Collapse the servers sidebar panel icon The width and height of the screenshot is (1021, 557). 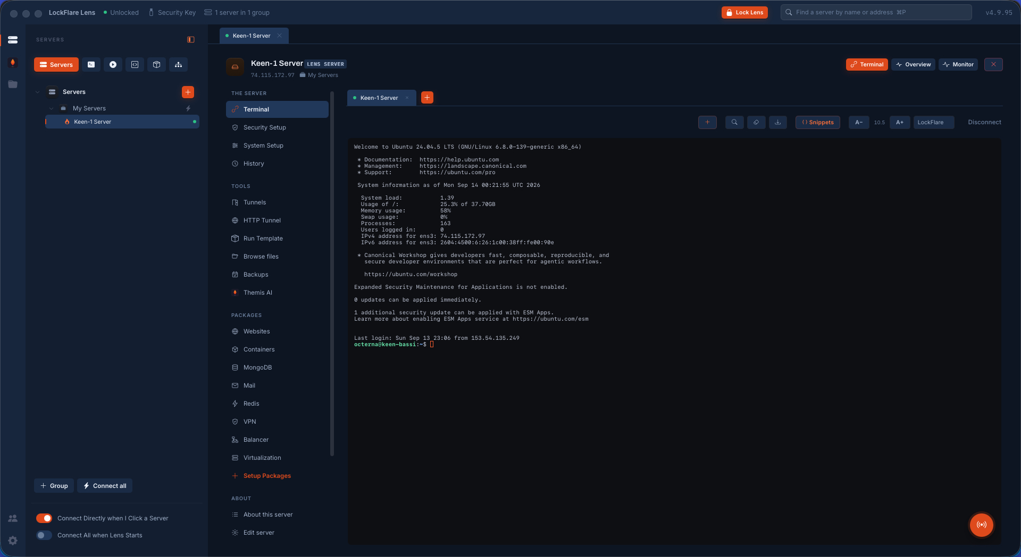point(191,40)
